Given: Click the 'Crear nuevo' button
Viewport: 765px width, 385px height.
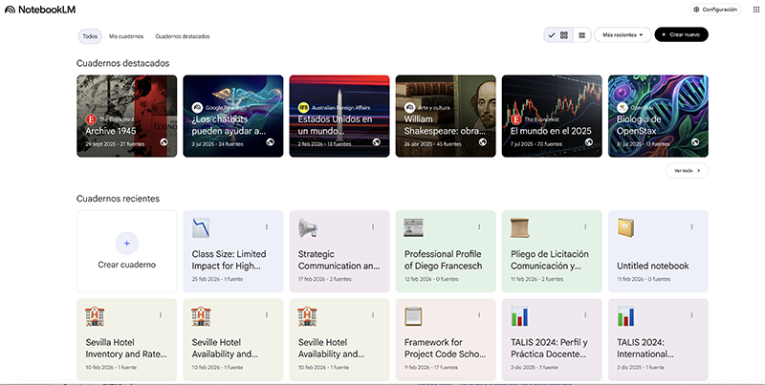Looking at the screenshot, I should 682,35.
